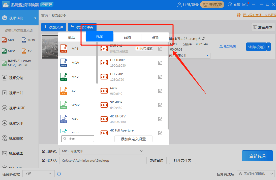Image resolution: width=276 pixels, height=180 pixels.
Task: Switch to the Device tab
Action: [x=155, y=37]
